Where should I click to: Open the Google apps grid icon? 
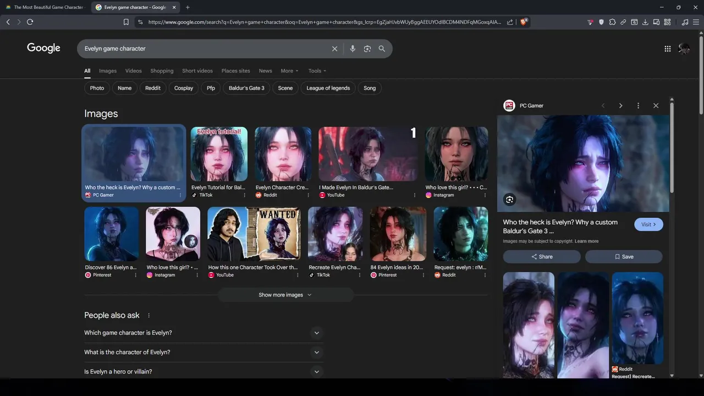point(667,48)
